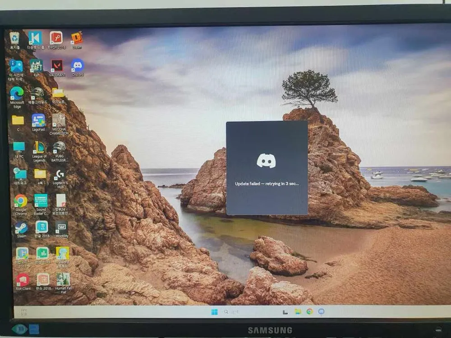451x338 pixels.
Task: Select the LagoFast desktop shortcut
Action: (38, 123)
